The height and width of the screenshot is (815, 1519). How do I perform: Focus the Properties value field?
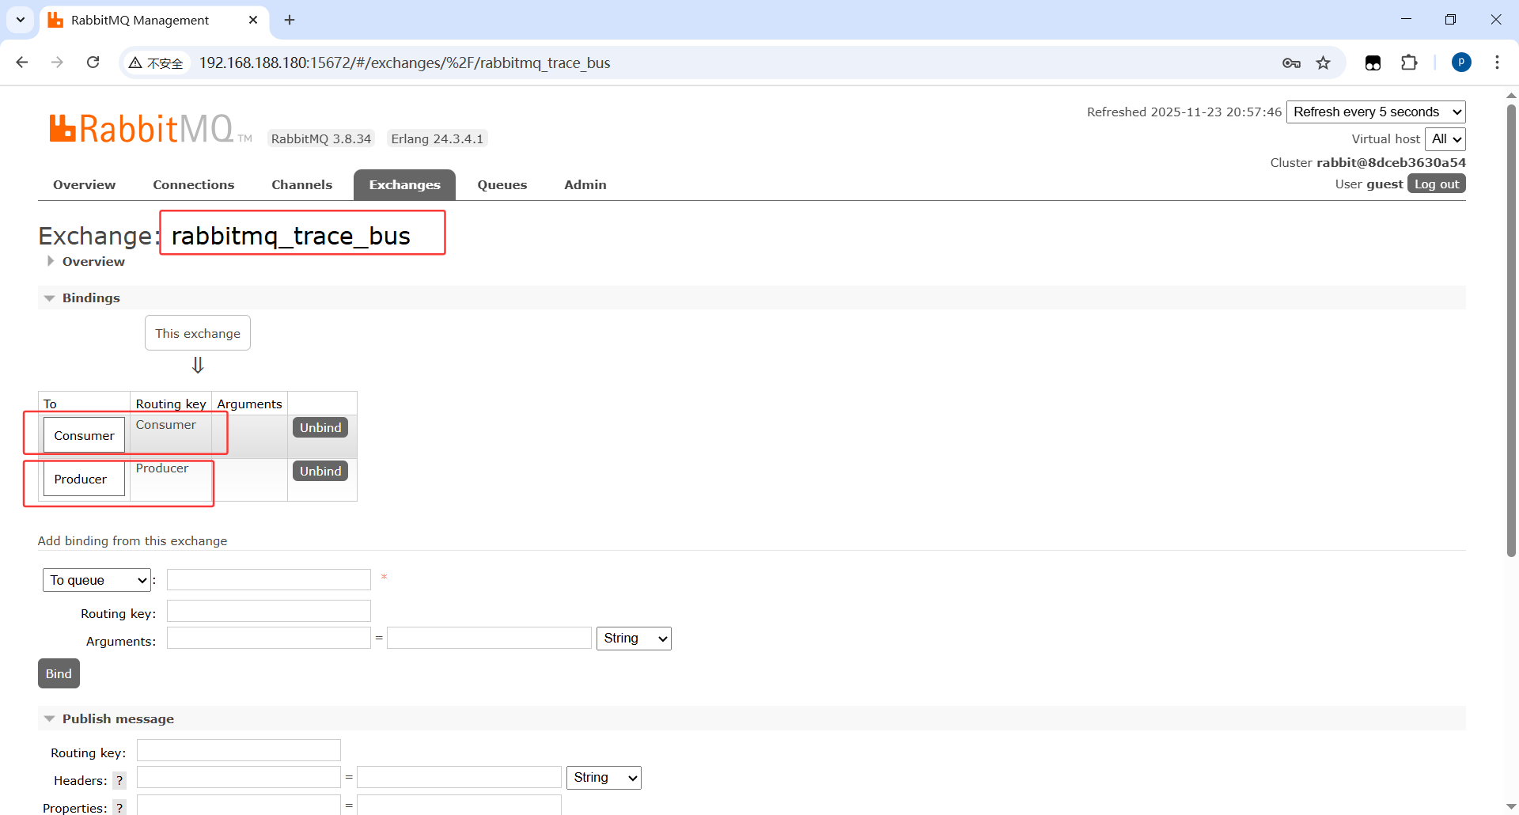point(459,805)
